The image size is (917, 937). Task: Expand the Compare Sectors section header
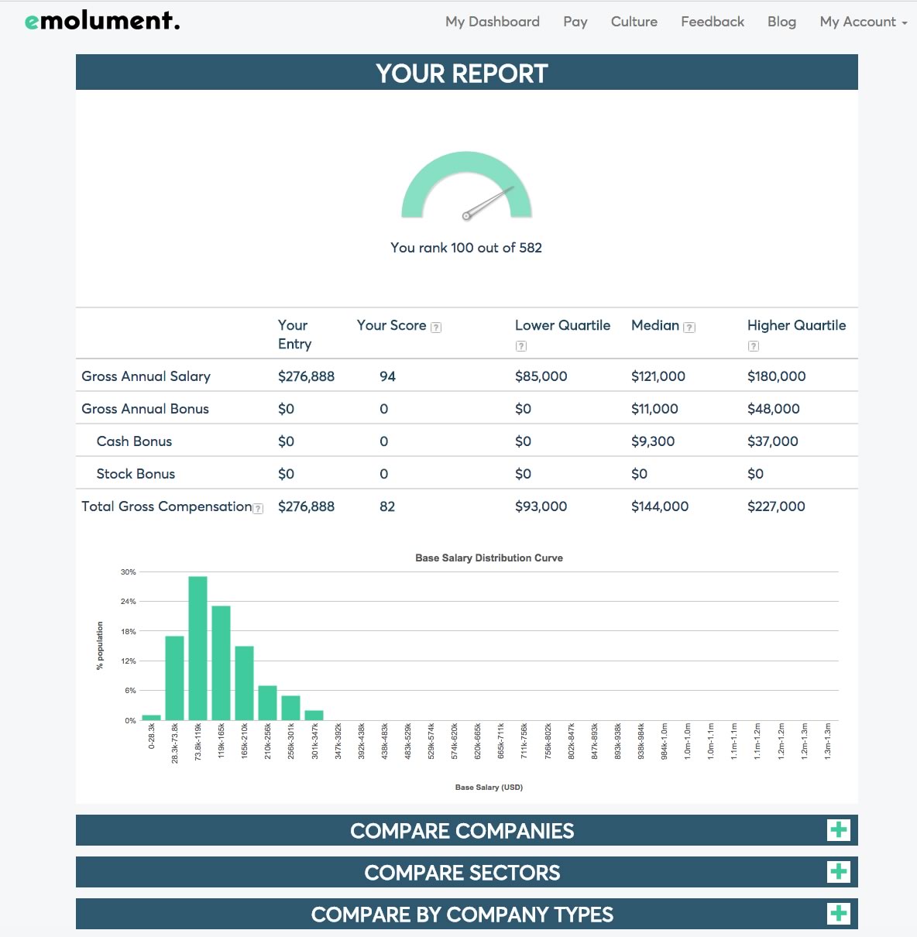(462, 873)
